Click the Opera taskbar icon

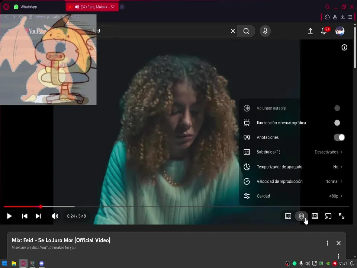[23, 264]
